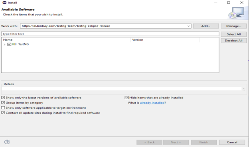Enable Show only software applicable to target environment
Viewport: 249px width, 147px height.
click(x=3, y=108)
